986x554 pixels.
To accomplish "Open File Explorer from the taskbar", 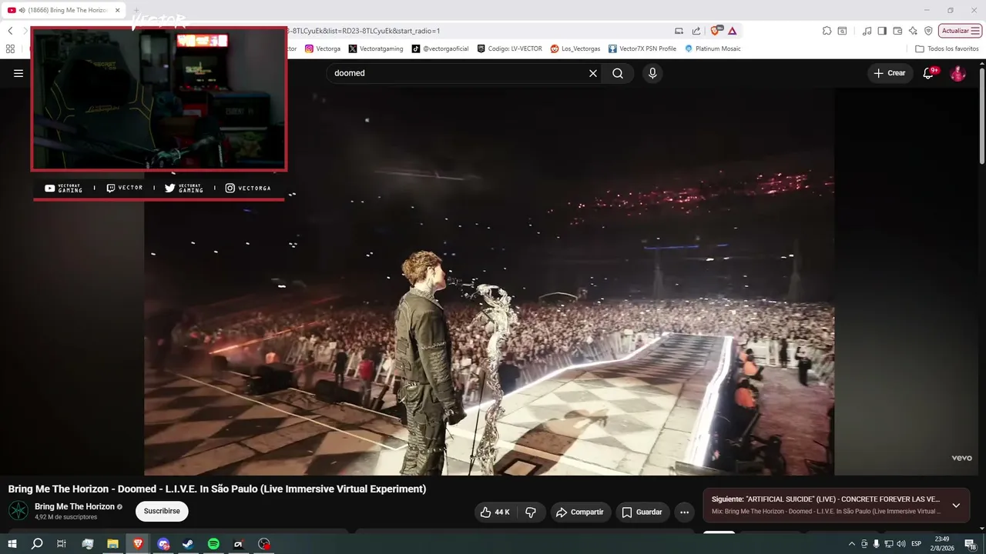I will click(112, 544).
